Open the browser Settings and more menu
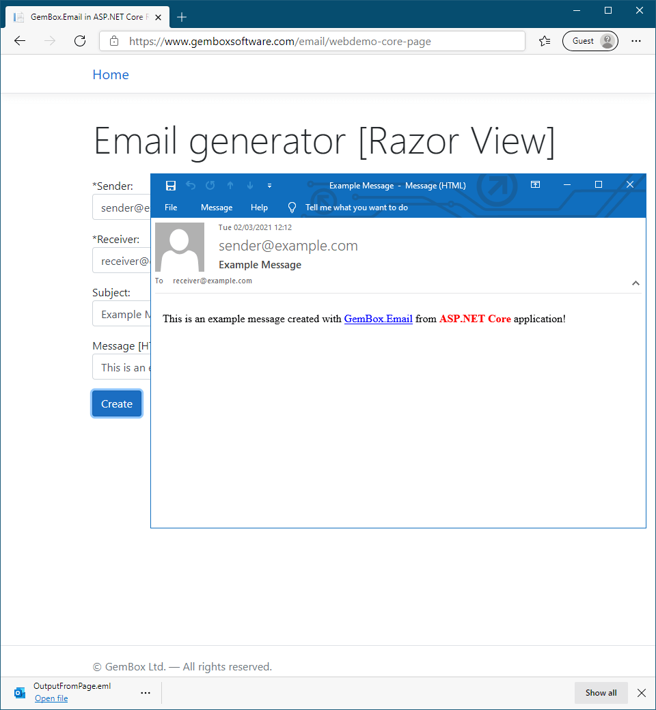 (x=636, y=41)
